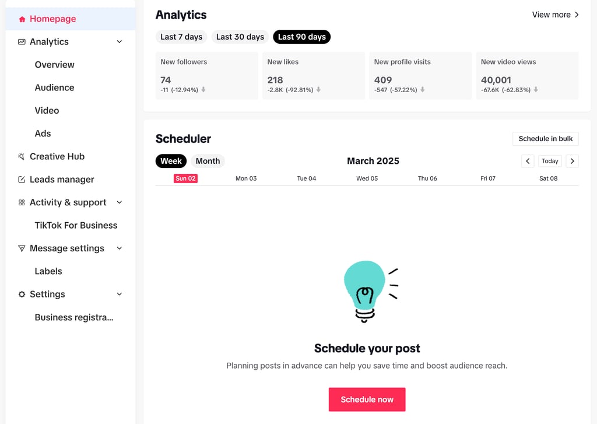Click the Analytics chart icon in sidebar
This screenshot has height=424, width=597.
point(22,42)
